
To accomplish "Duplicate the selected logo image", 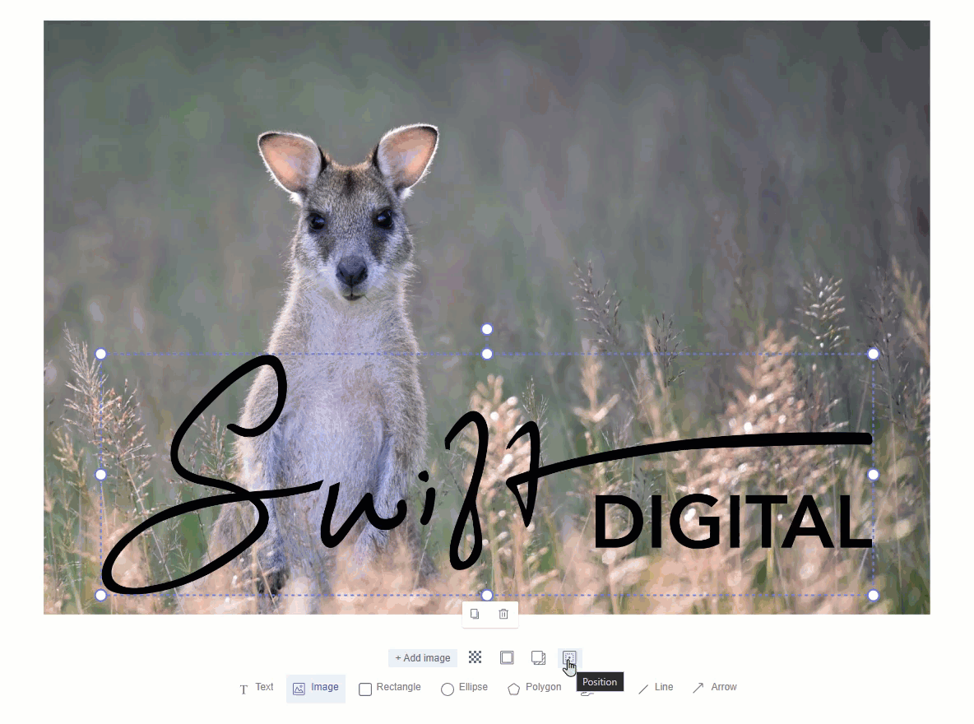I will 475,614.
